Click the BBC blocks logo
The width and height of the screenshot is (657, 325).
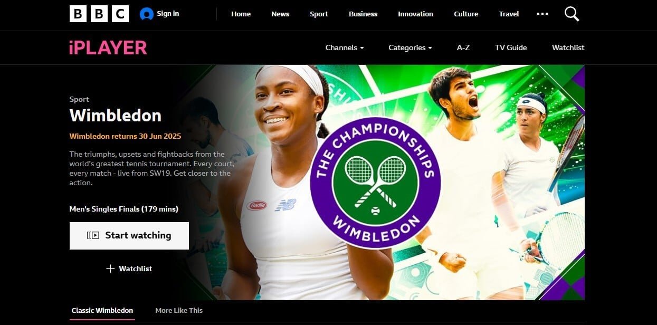(x=99, y=14)
